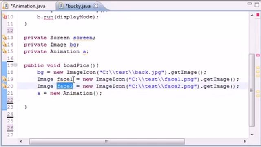Click the red error indicator in the overview ruler
The image size is (261, 147).
click(x=258, y=15)
